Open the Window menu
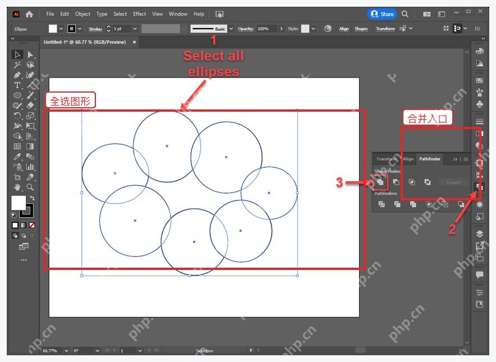 pyautogui.click(x=178, y=14)
